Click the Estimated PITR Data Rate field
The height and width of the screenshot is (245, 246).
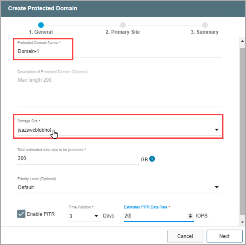pos(155,216)
